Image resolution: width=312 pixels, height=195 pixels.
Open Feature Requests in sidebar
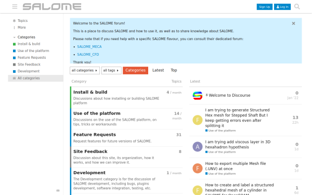point(32,58)
